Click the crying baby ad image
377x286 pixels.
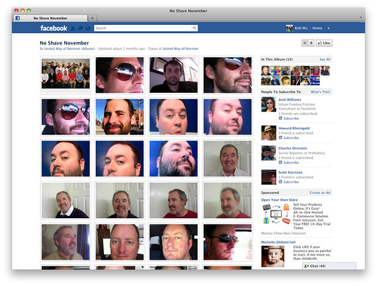pos(273,257)
